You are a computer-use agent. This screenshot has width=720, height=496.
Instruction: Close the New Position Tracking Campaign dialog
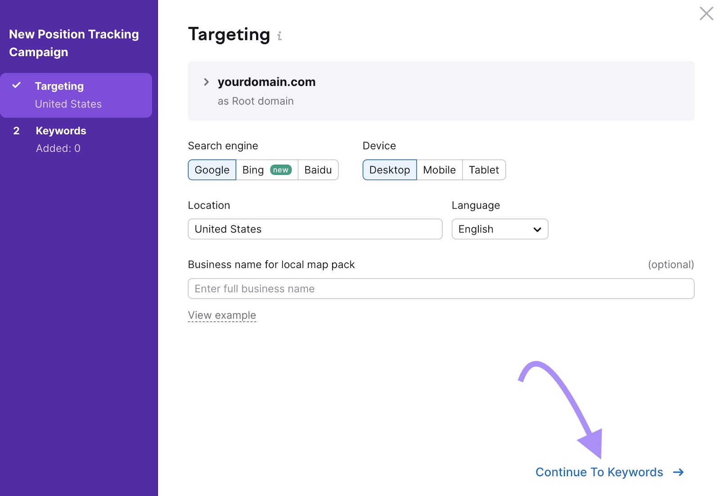tap(706, 14)
